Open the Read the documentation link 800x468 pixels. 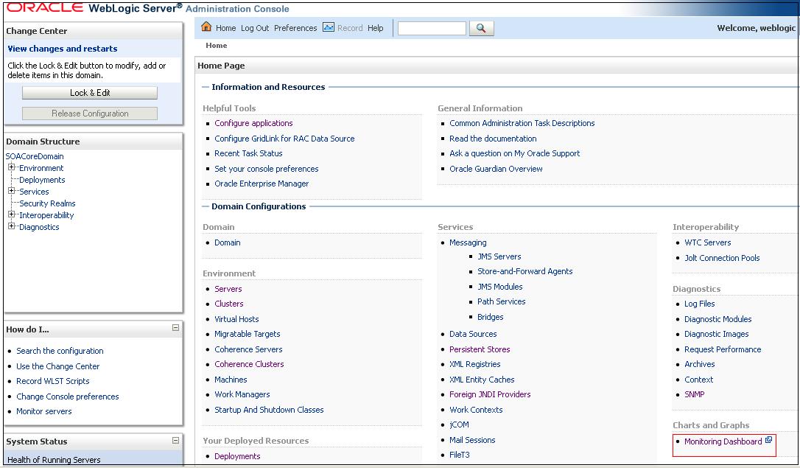492,138
